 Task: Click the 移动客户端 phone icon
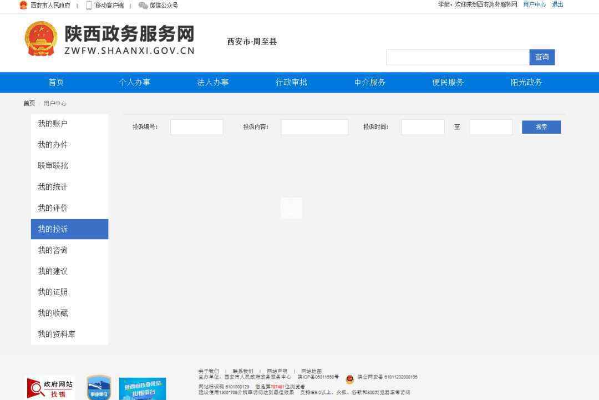pyautogui.click(x=89, y=5)
